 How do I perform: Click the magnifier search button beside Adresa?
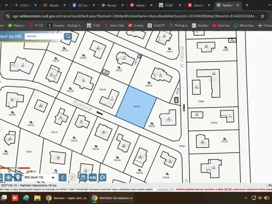68,36
